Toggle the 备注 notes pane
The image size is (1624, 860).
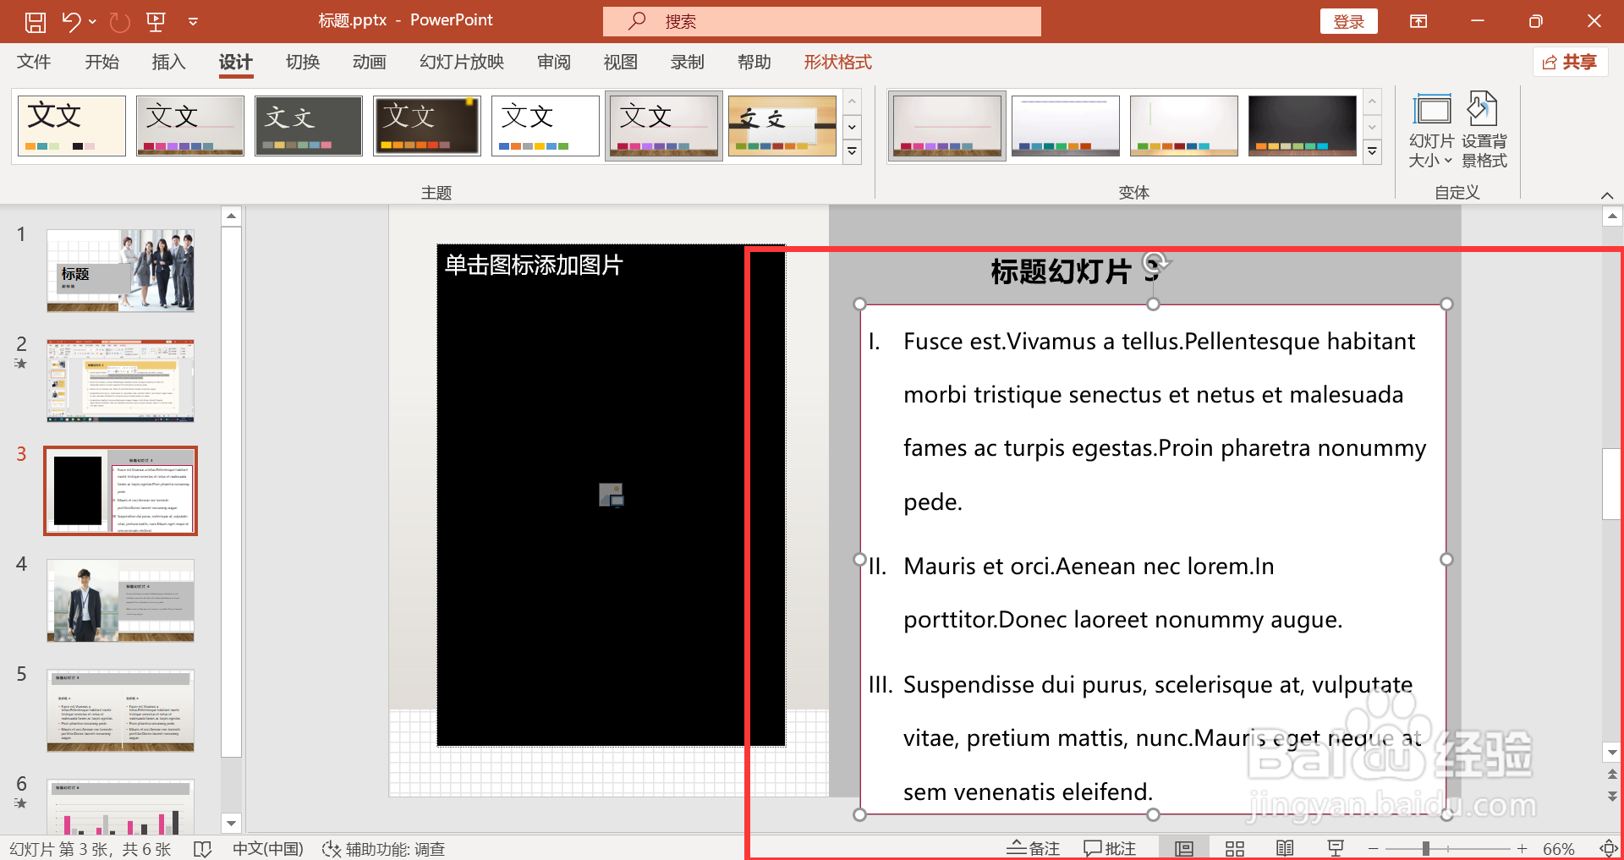pos(1033,848)
